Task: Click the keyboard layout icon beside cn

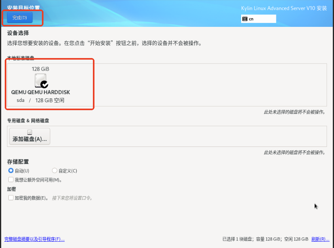Action: [x=245, y=19]
